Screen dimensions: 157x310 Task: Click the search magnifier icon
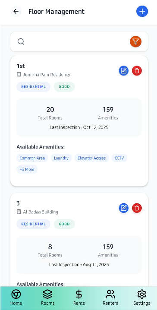click(x=21, y=42)
